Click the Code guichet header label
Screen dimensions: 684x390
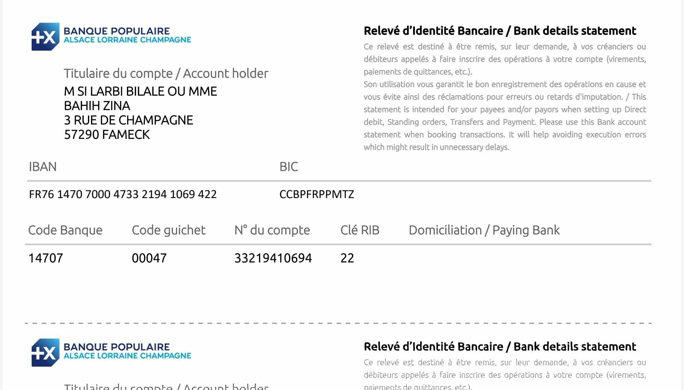(x=169, y=230)
